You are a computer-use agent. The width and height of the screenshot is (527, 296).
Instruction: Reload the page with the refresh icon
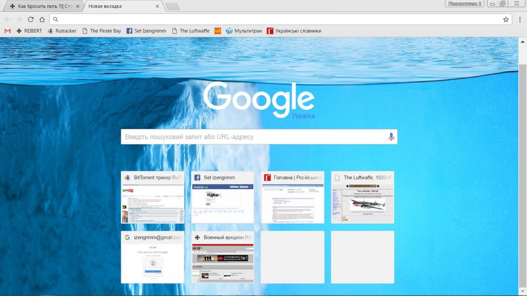[x=31, y=19]
